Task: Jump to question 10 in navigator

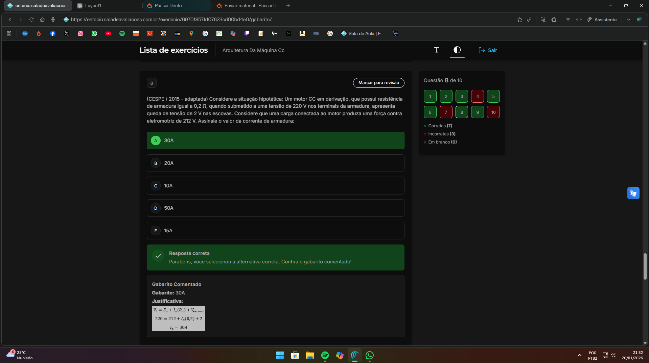Action: [493, 112]
